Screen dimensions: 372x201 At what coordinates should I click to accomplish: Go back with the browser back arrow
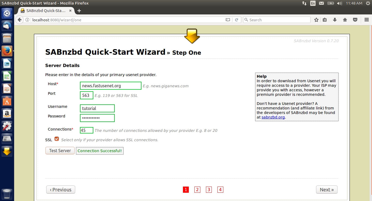20,20
